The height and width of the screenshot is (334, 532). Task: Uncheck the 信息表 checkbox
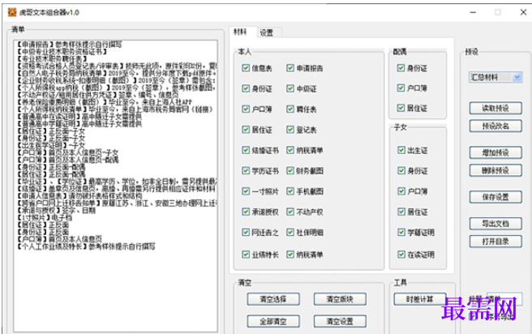[246, 68]
